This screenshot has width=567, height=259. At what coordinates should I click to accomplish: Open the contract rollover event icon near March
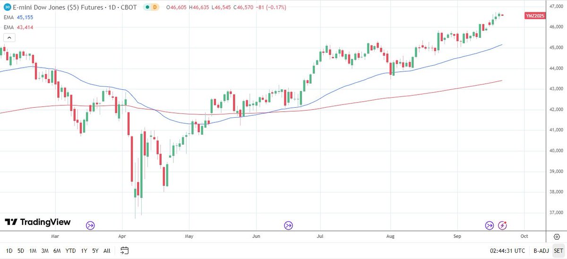pos(90,225)
